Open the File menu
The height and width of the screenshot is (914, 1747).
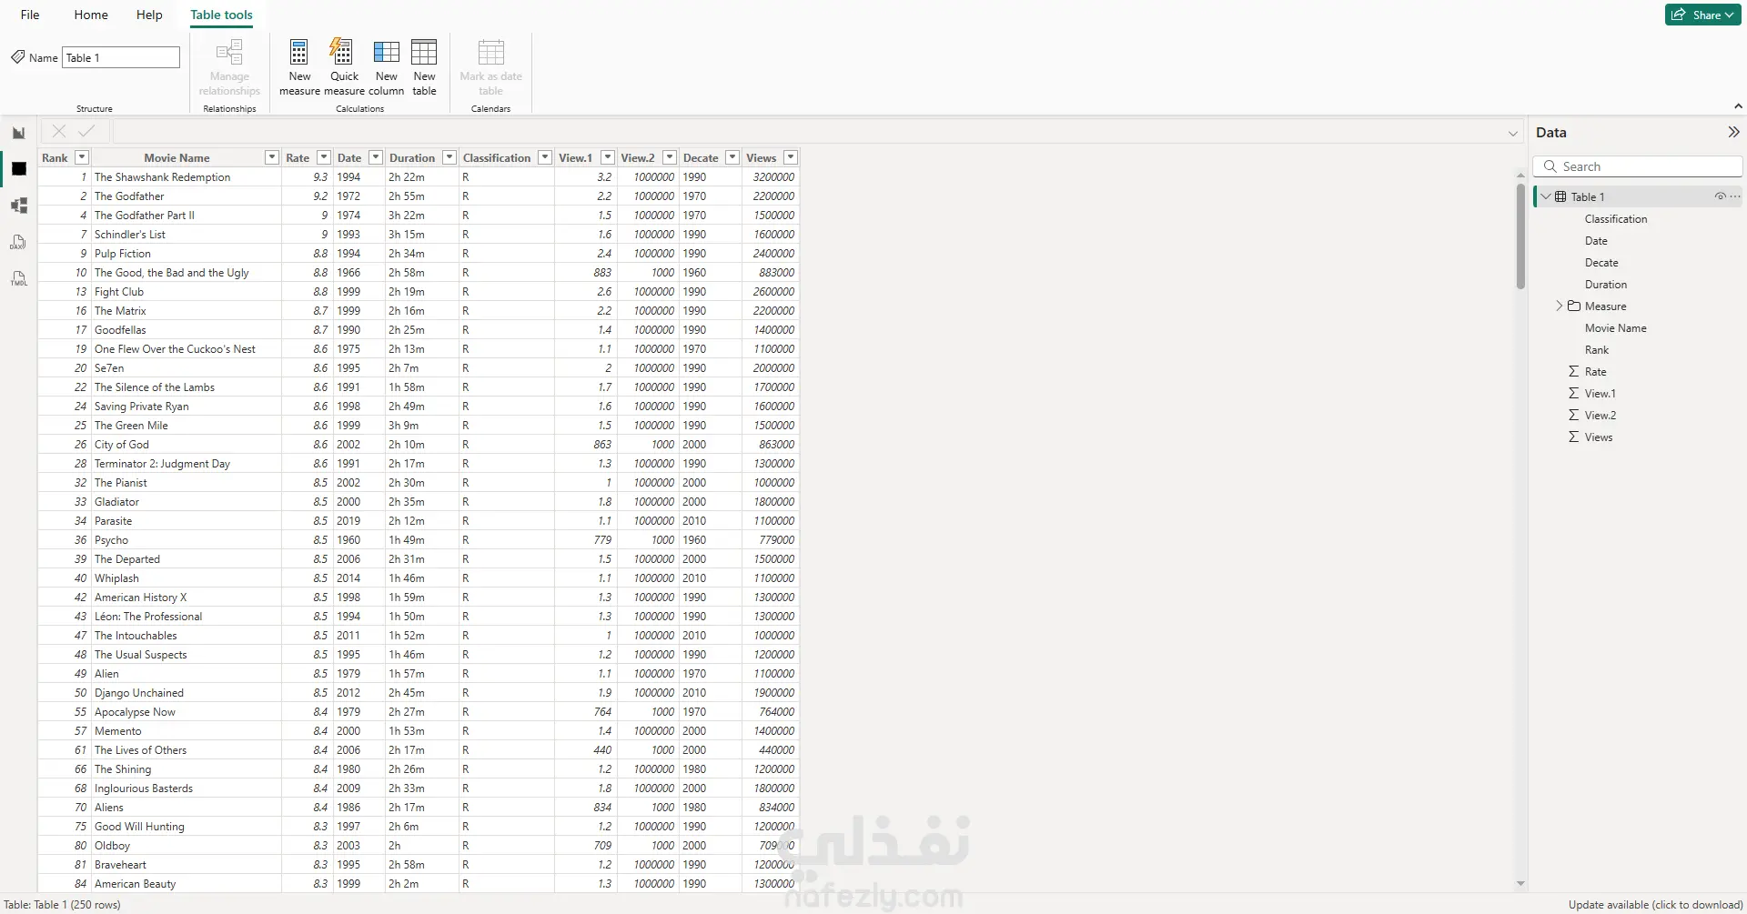(x=30, y=15)
